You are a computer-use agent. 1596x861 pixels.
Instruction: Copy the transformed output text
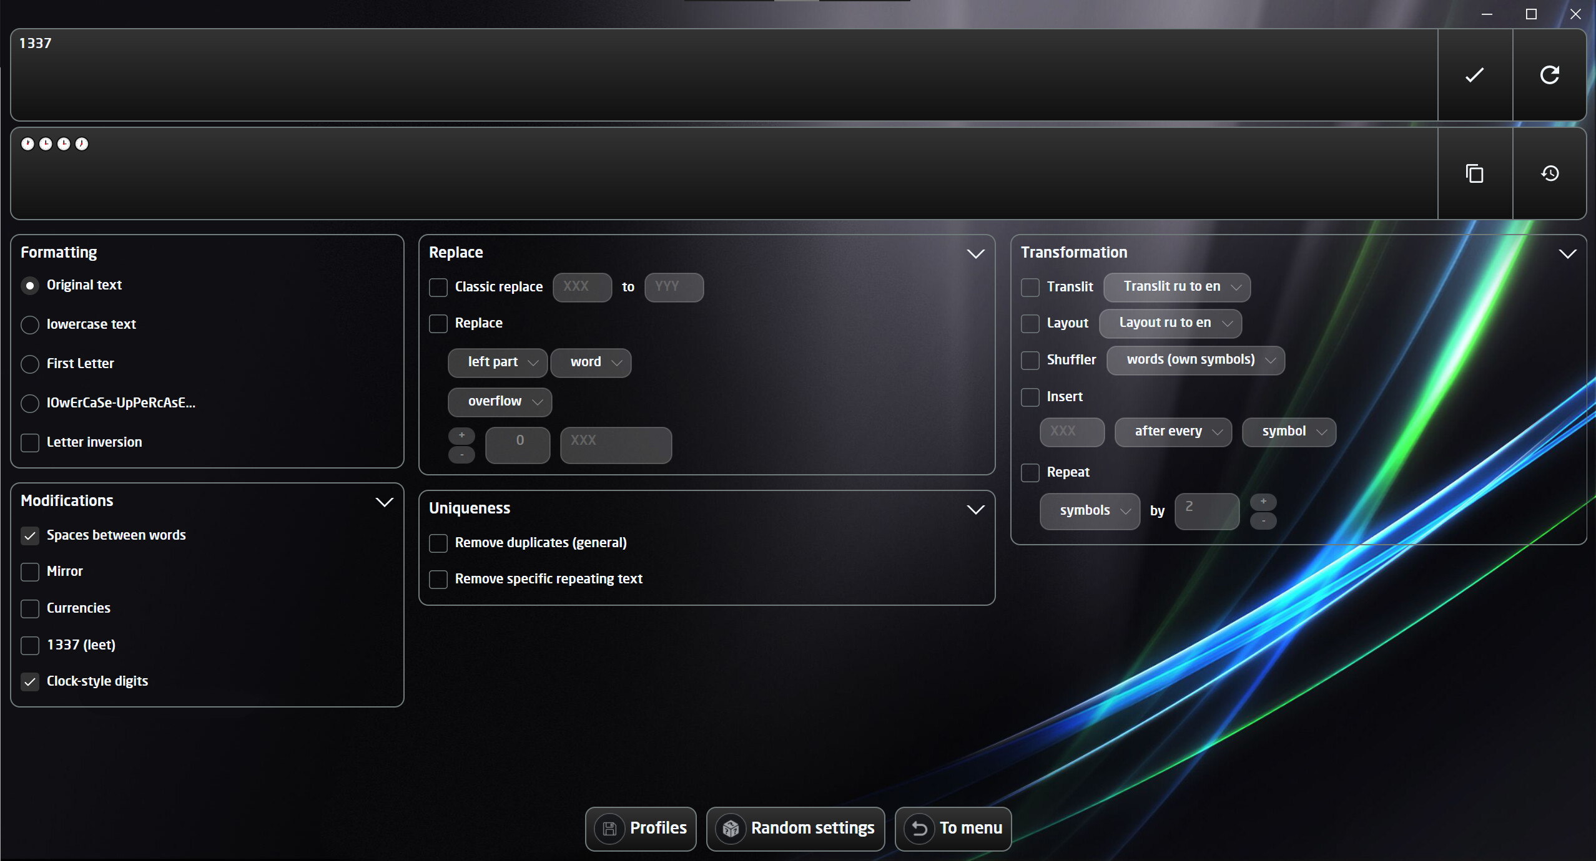[1474, 173]
